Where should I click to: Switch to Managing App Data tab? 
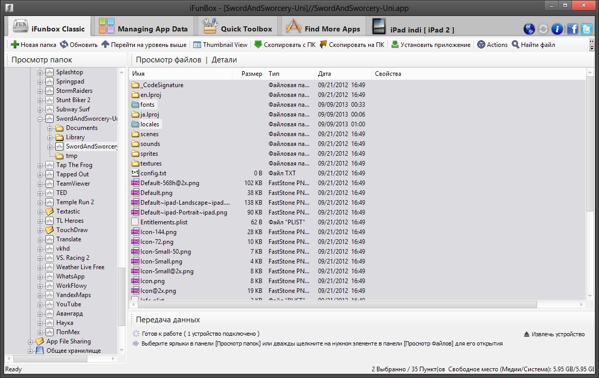tap(144, 29)
